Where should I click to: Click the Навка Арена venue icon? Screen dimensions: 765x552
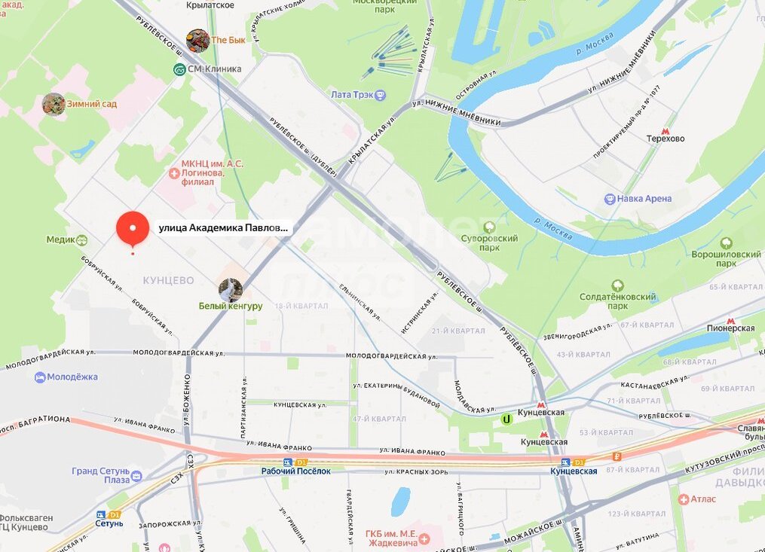click(610, 199)
